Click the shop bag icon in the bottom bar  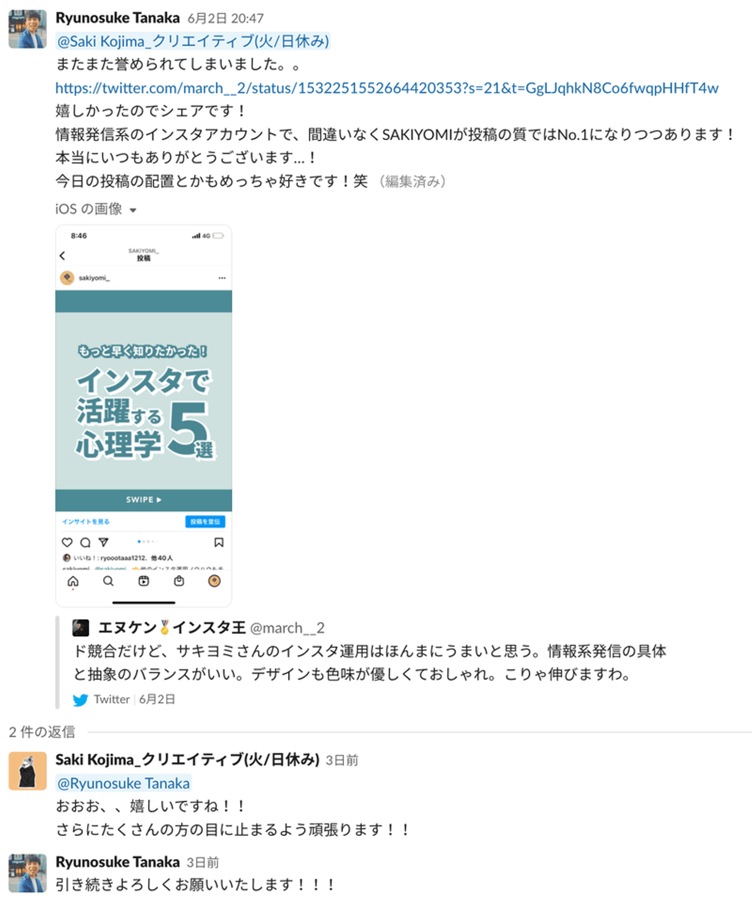pos(179,581)
